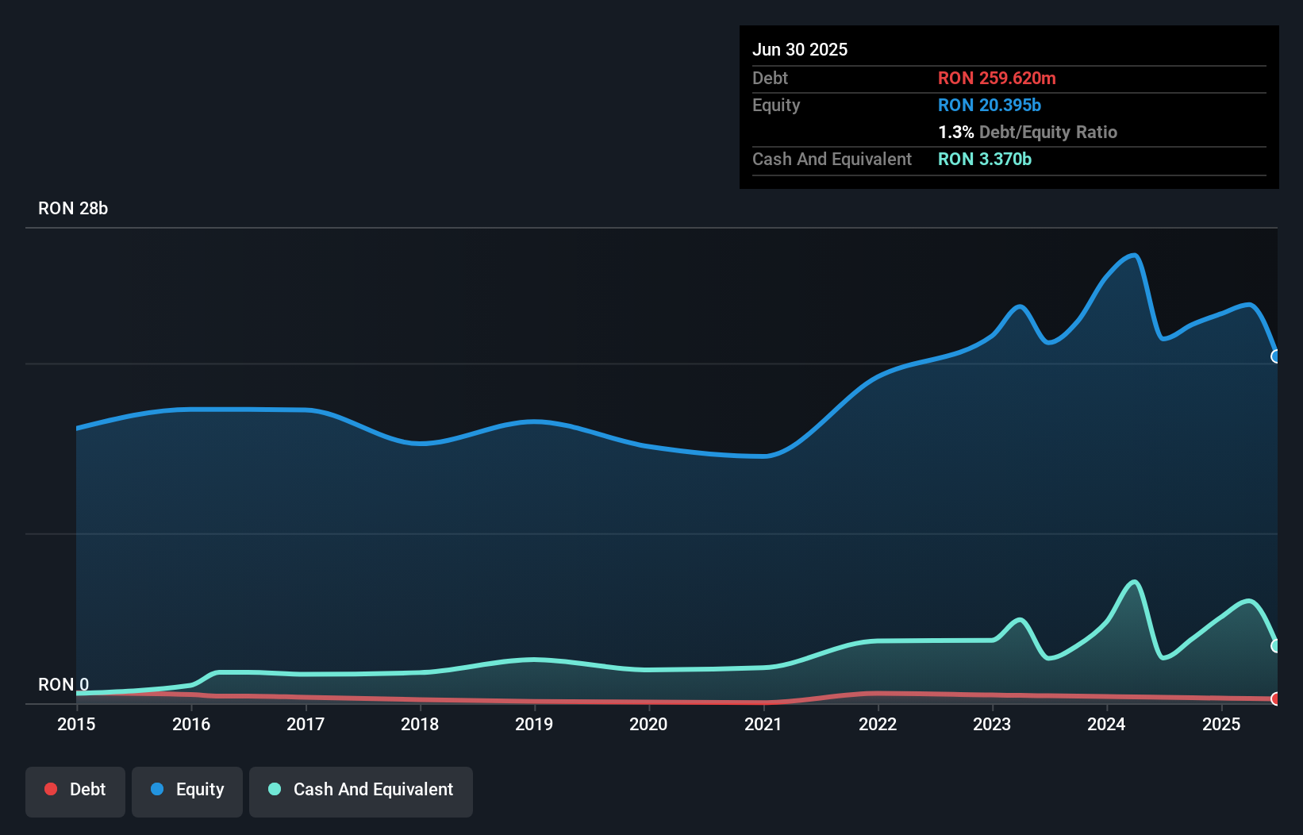Click the Cash endpoint marker on chart

pos(1276,646)
